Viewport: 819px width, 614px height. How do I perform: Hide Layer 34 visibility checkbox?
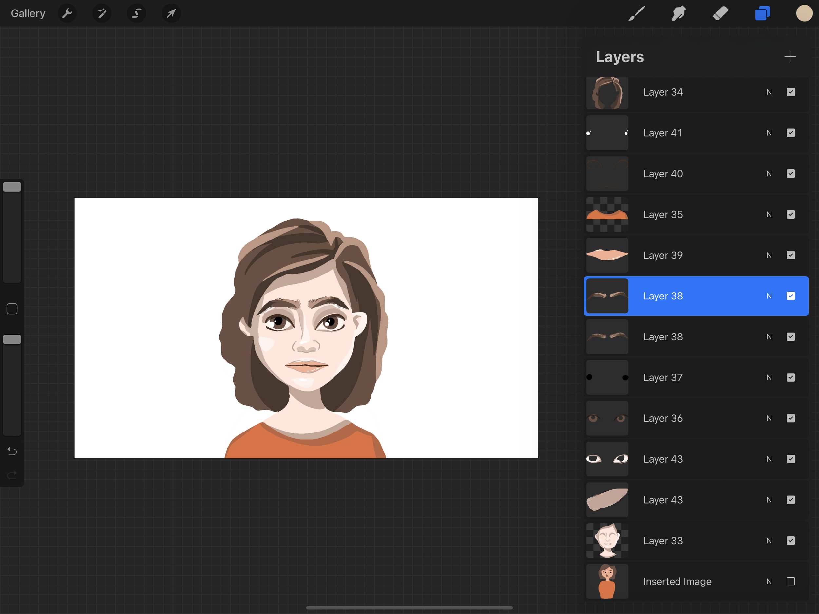(790, 92)
